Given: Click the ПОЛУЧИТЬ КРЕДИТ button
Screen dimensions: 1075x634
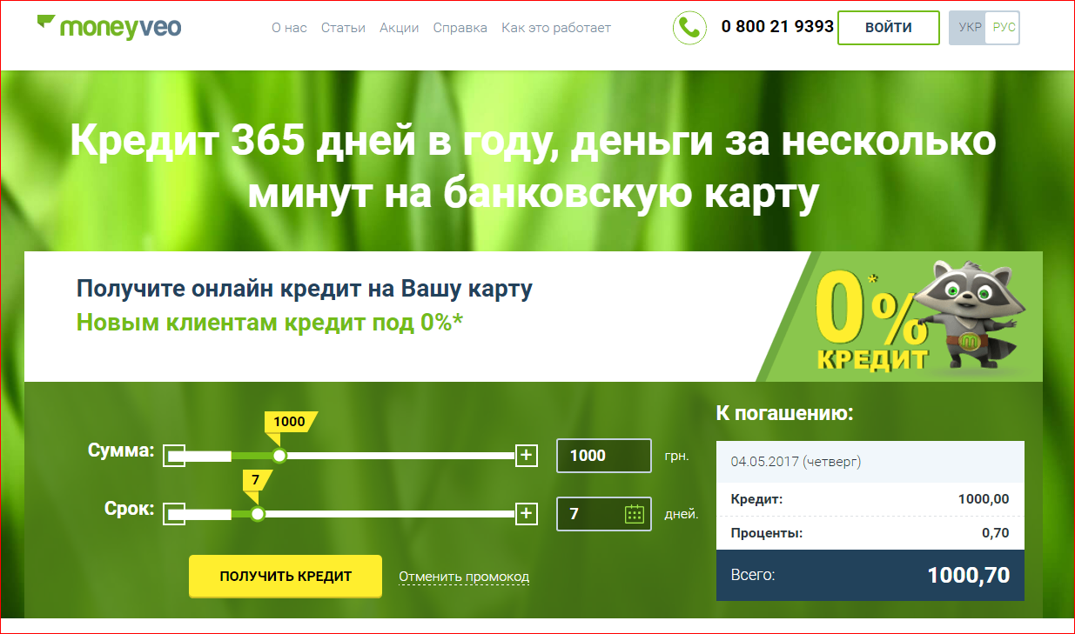Looking at the screenshot, I should (x=286, y=577).
